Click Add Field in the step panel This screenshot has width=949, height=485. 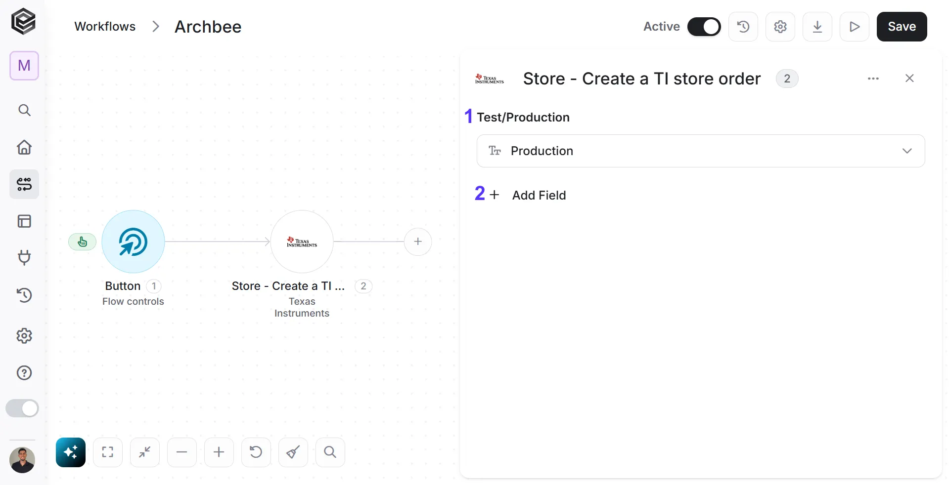(528, 196)
